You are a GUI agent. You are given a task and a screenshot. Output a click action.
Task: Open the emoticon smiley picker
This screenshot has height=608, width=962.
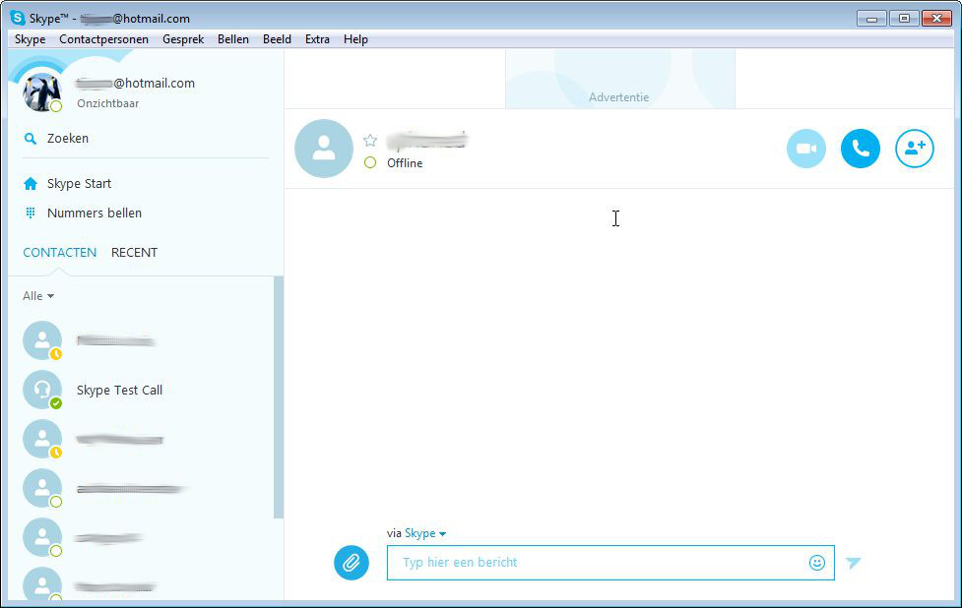click(816, 563)
